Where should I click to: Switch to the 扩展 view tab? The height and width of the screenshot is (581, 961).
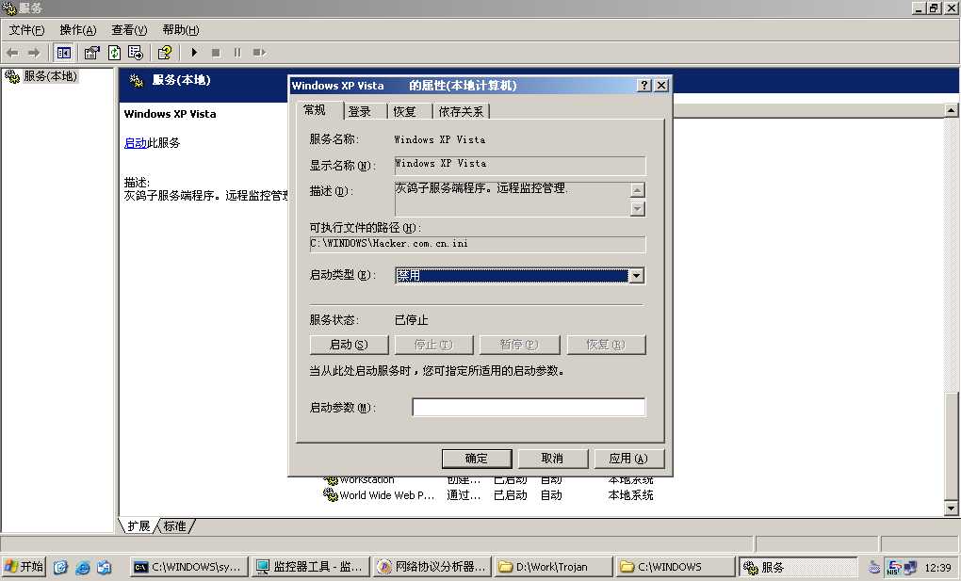[x=139, y=525]
